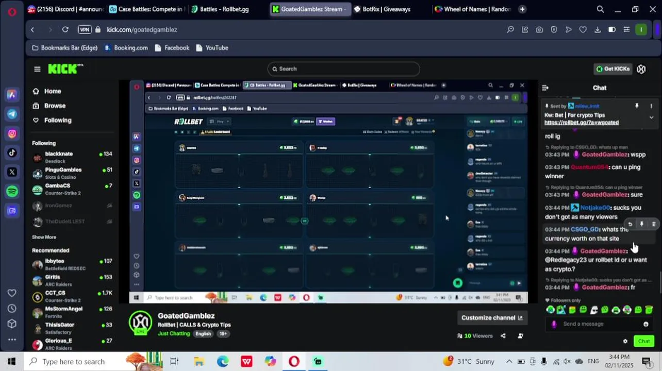Open Opera sidebar heart bookmarks icon
Image resolution: width=662 pixels, height=371 pixels.
[x=12, y=293]
